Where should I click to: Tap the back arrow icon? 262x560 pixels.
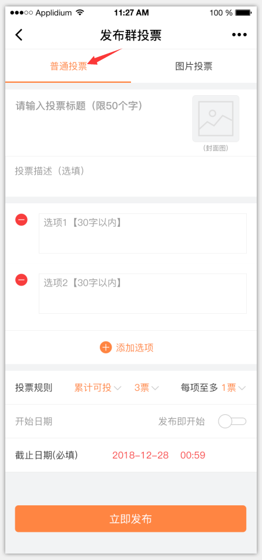(x=19, y=35)
